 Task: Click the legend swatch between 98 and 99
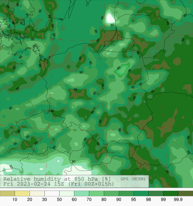point(156,193)
